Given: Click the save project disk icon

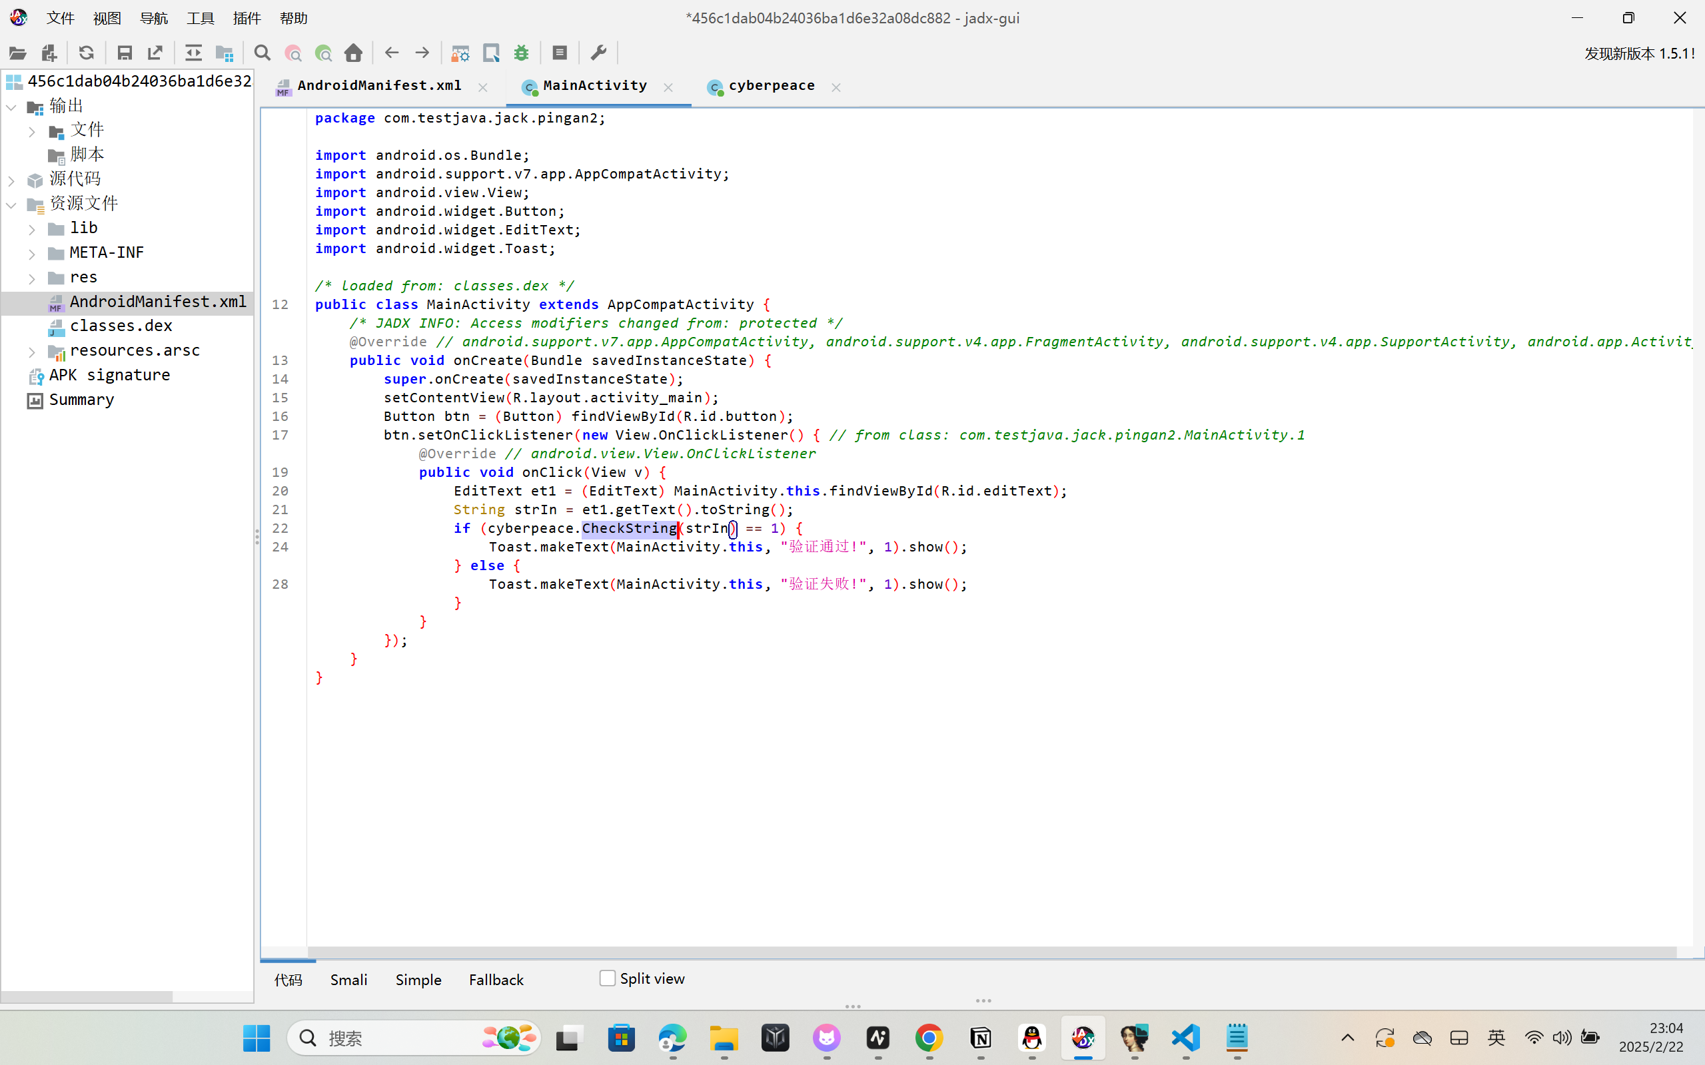Looking at the screenshot, I should 125,53.
